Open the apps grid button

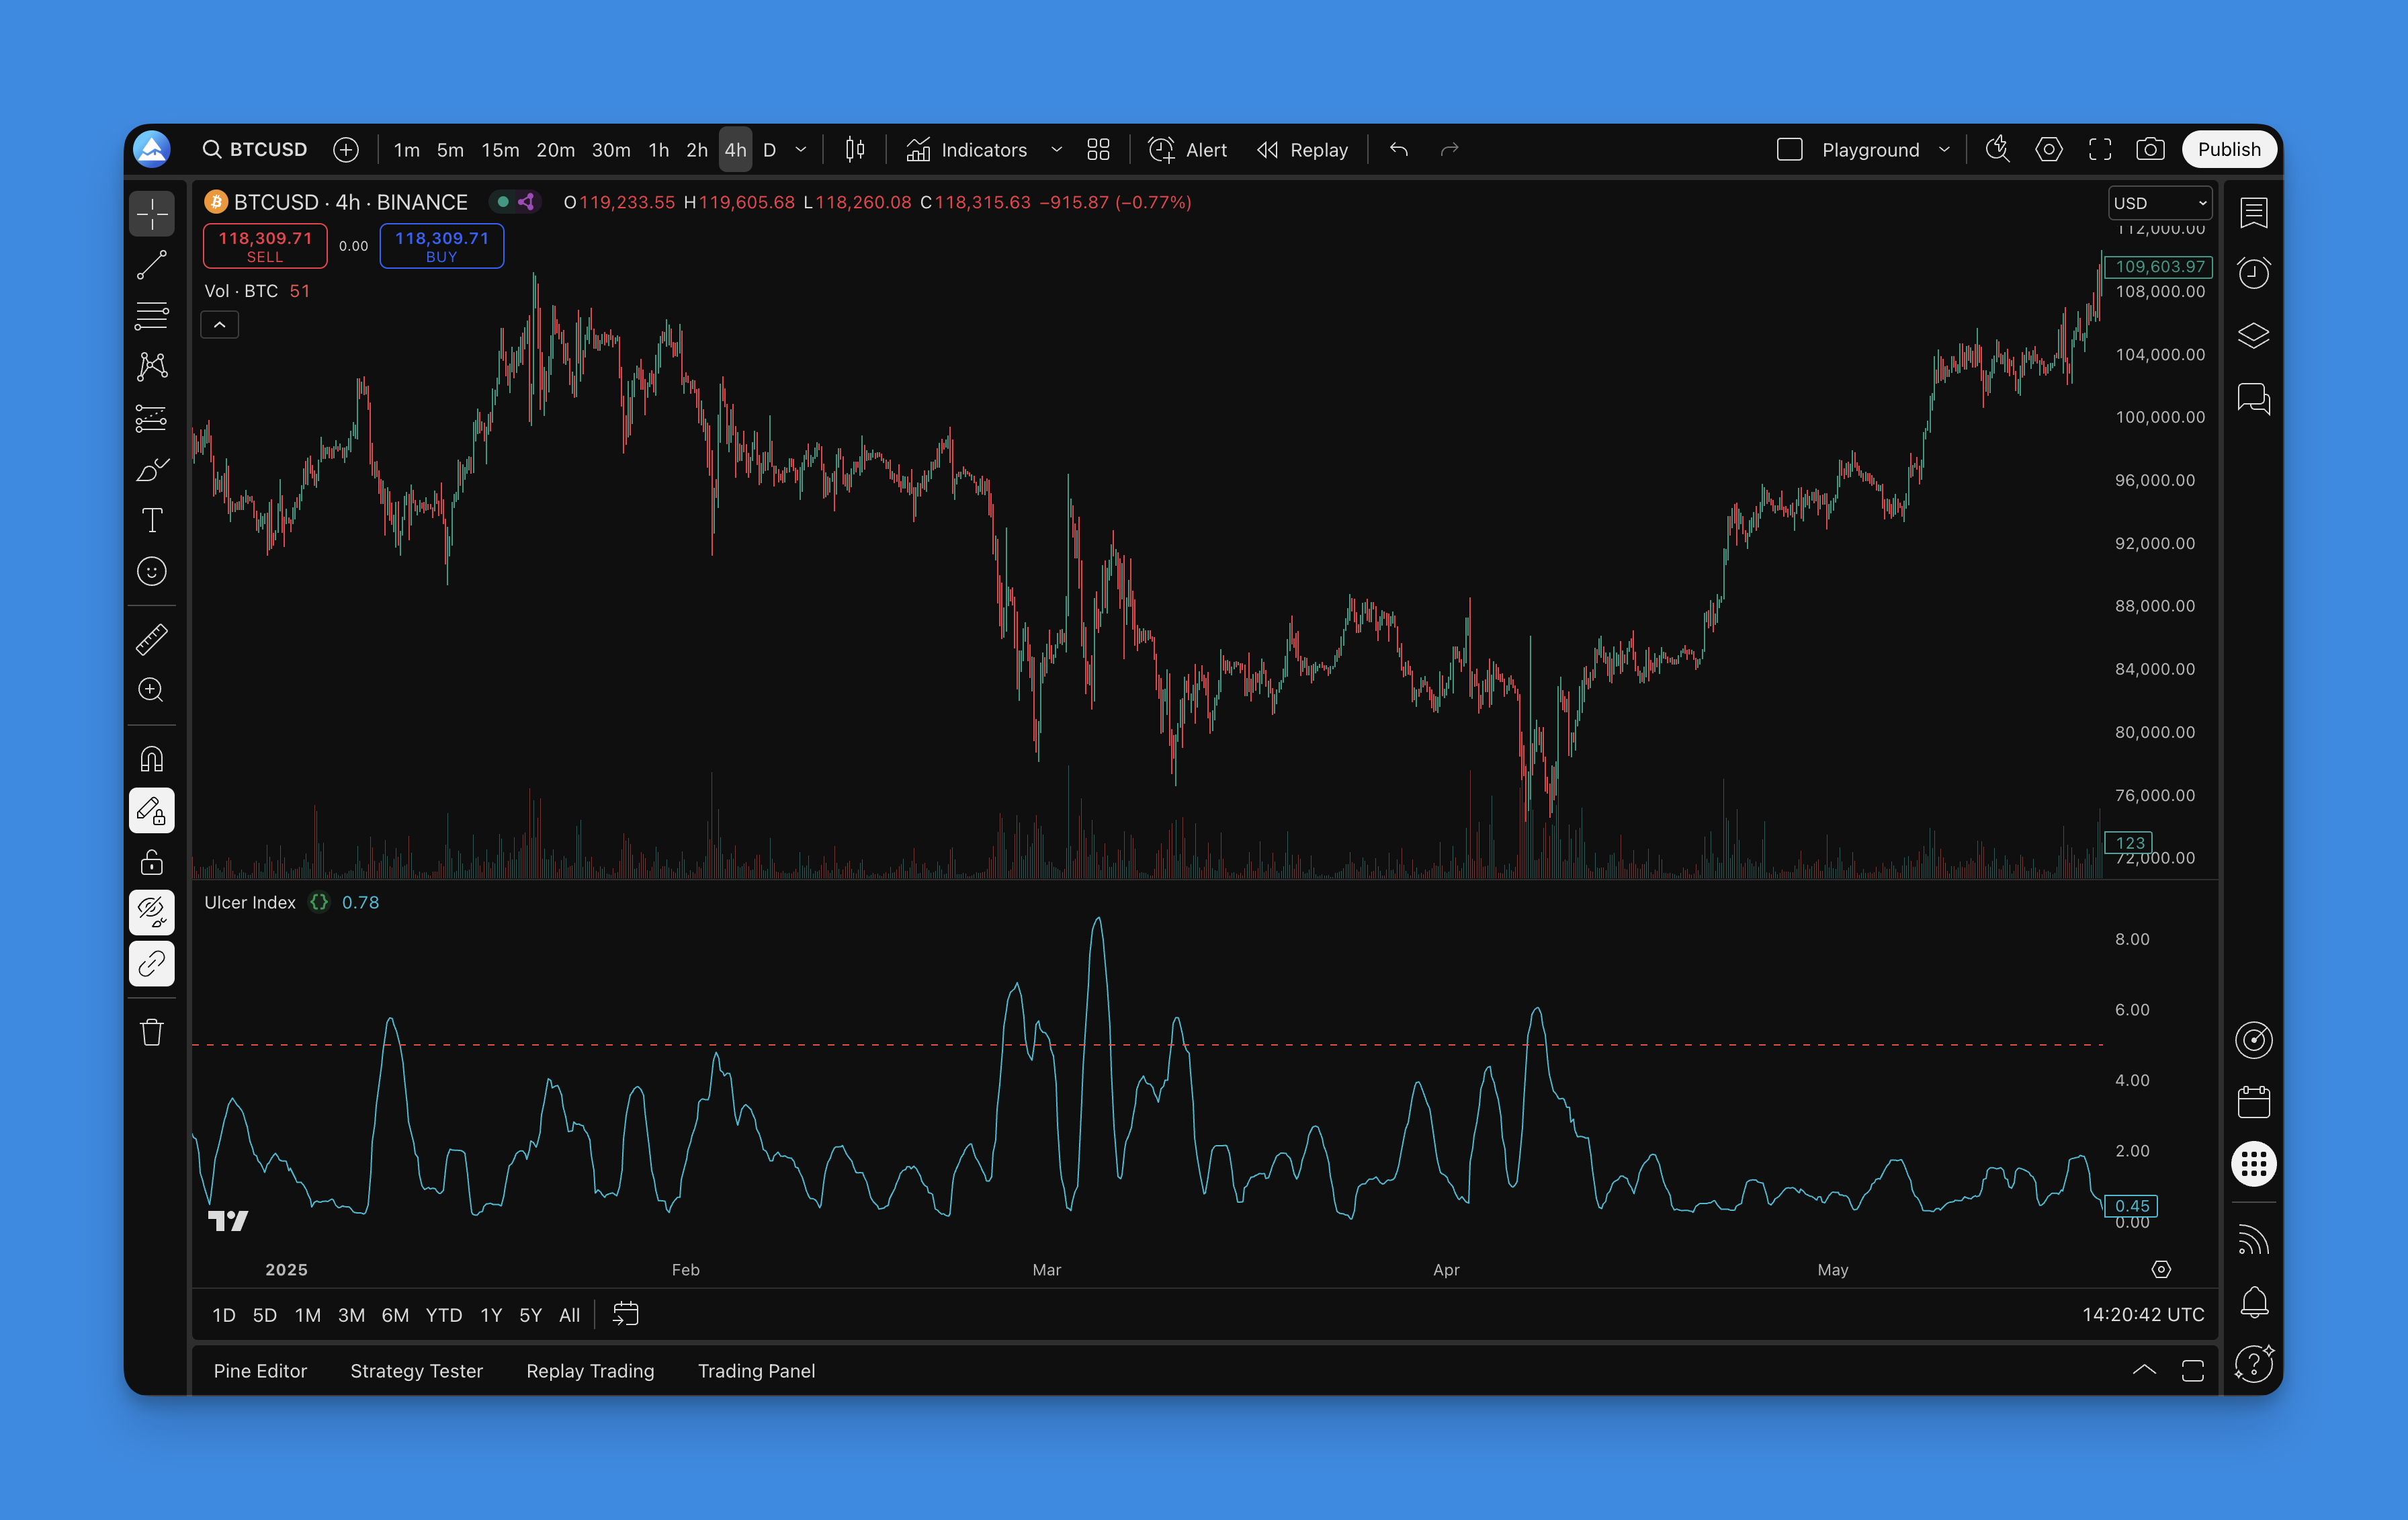(2254, 1164)
